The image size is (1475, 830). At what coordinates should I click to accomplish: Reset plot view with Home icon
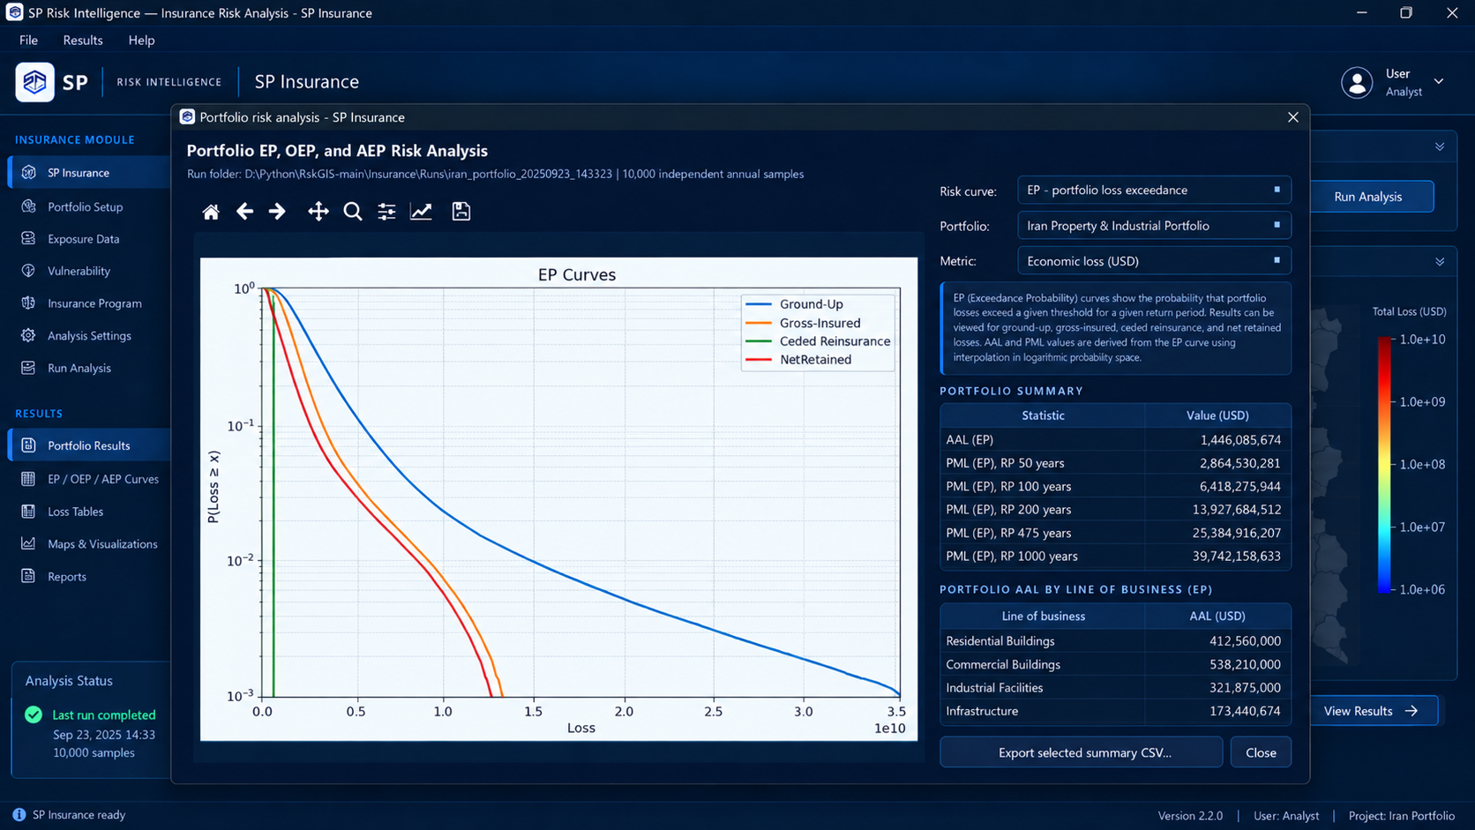pos(211,212)
